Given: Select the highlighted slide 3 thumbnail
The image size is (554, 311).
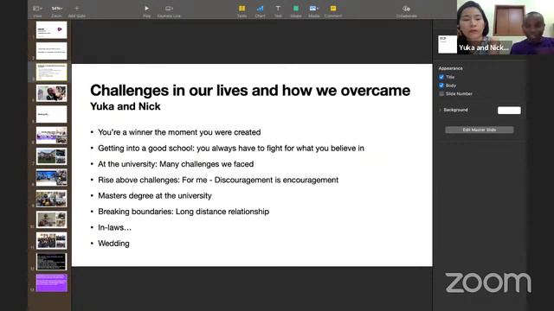Looking at the screenshot, I should tap(52, 72).
